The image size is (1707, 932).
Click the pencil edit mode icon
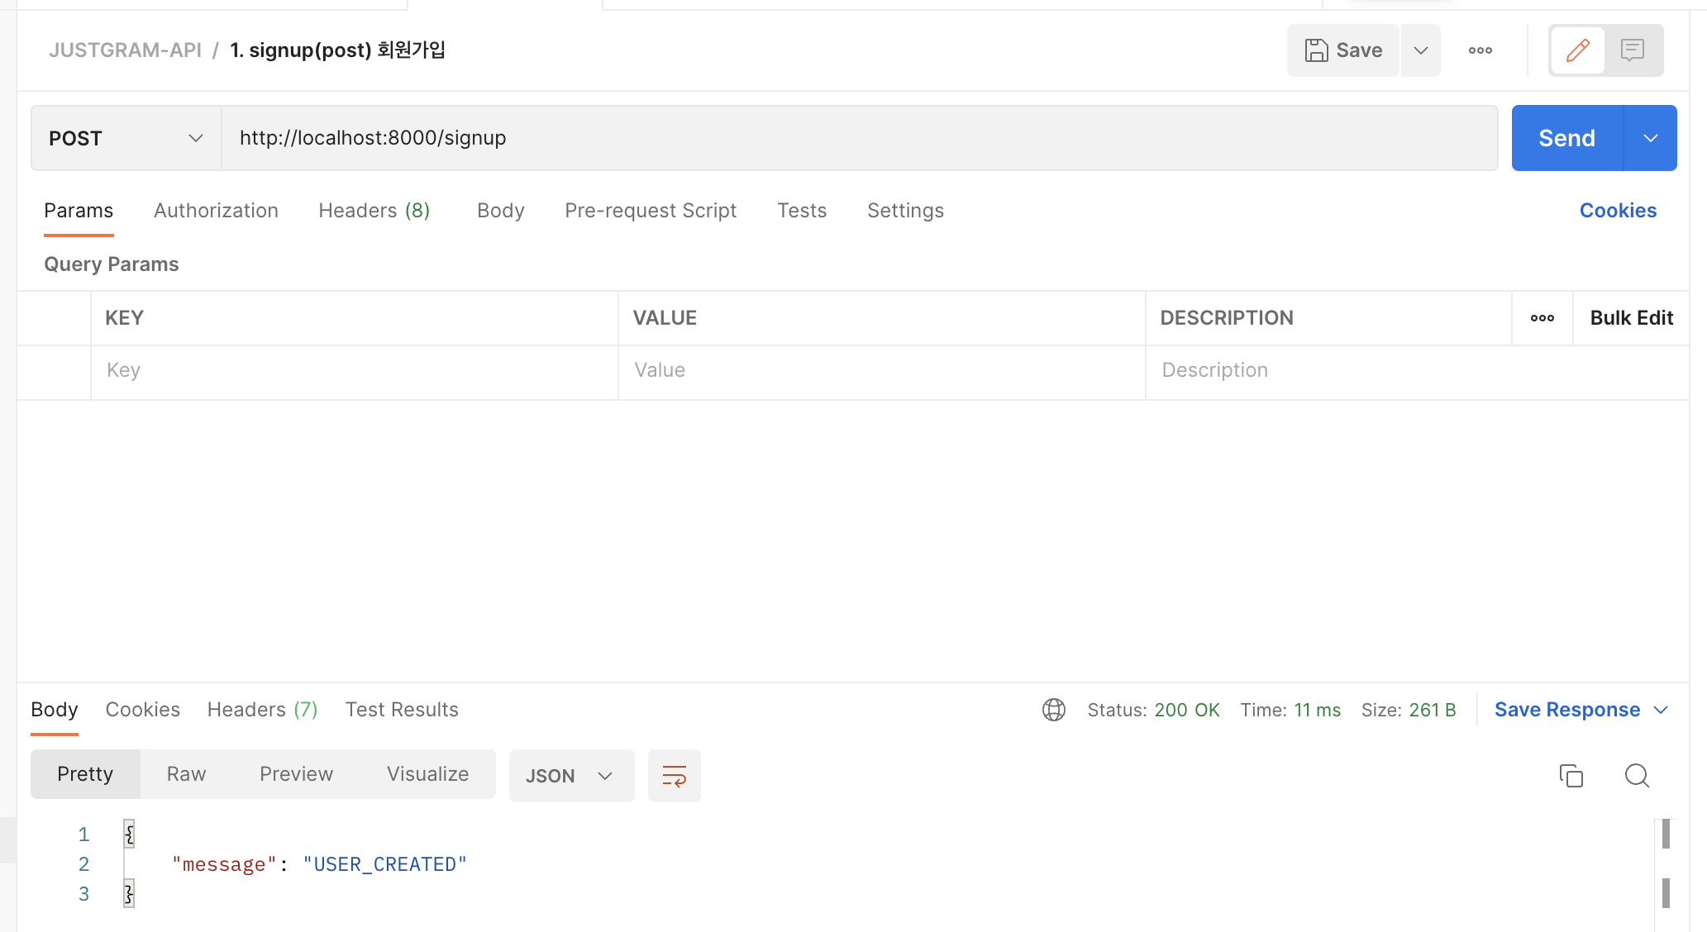(x=1577, y=50)
